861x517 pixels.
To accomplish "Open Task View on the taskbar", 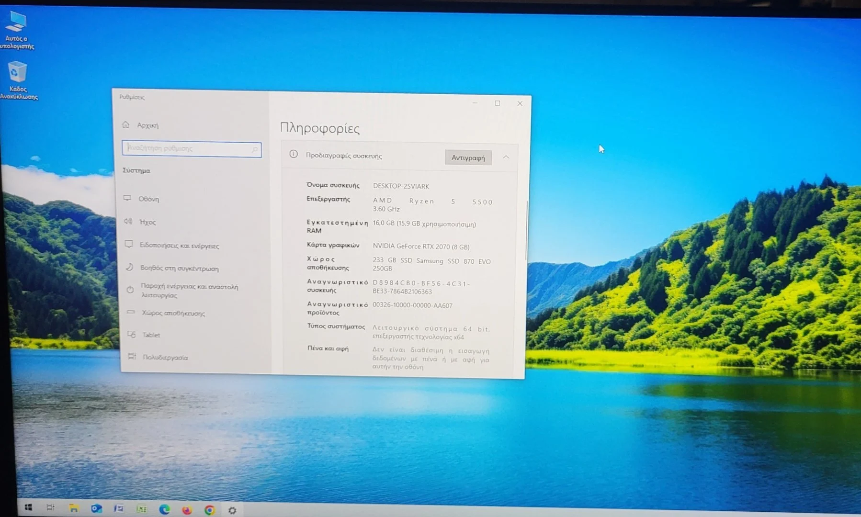I will tap(50, 507).
